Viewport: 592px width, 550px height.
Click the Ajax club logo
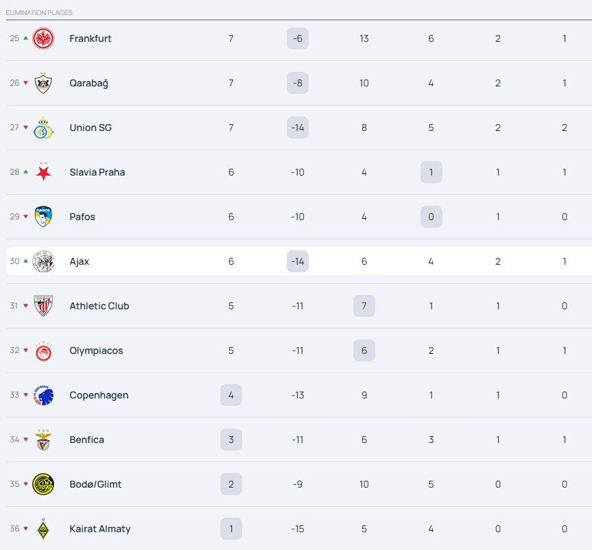click(43, 261)
